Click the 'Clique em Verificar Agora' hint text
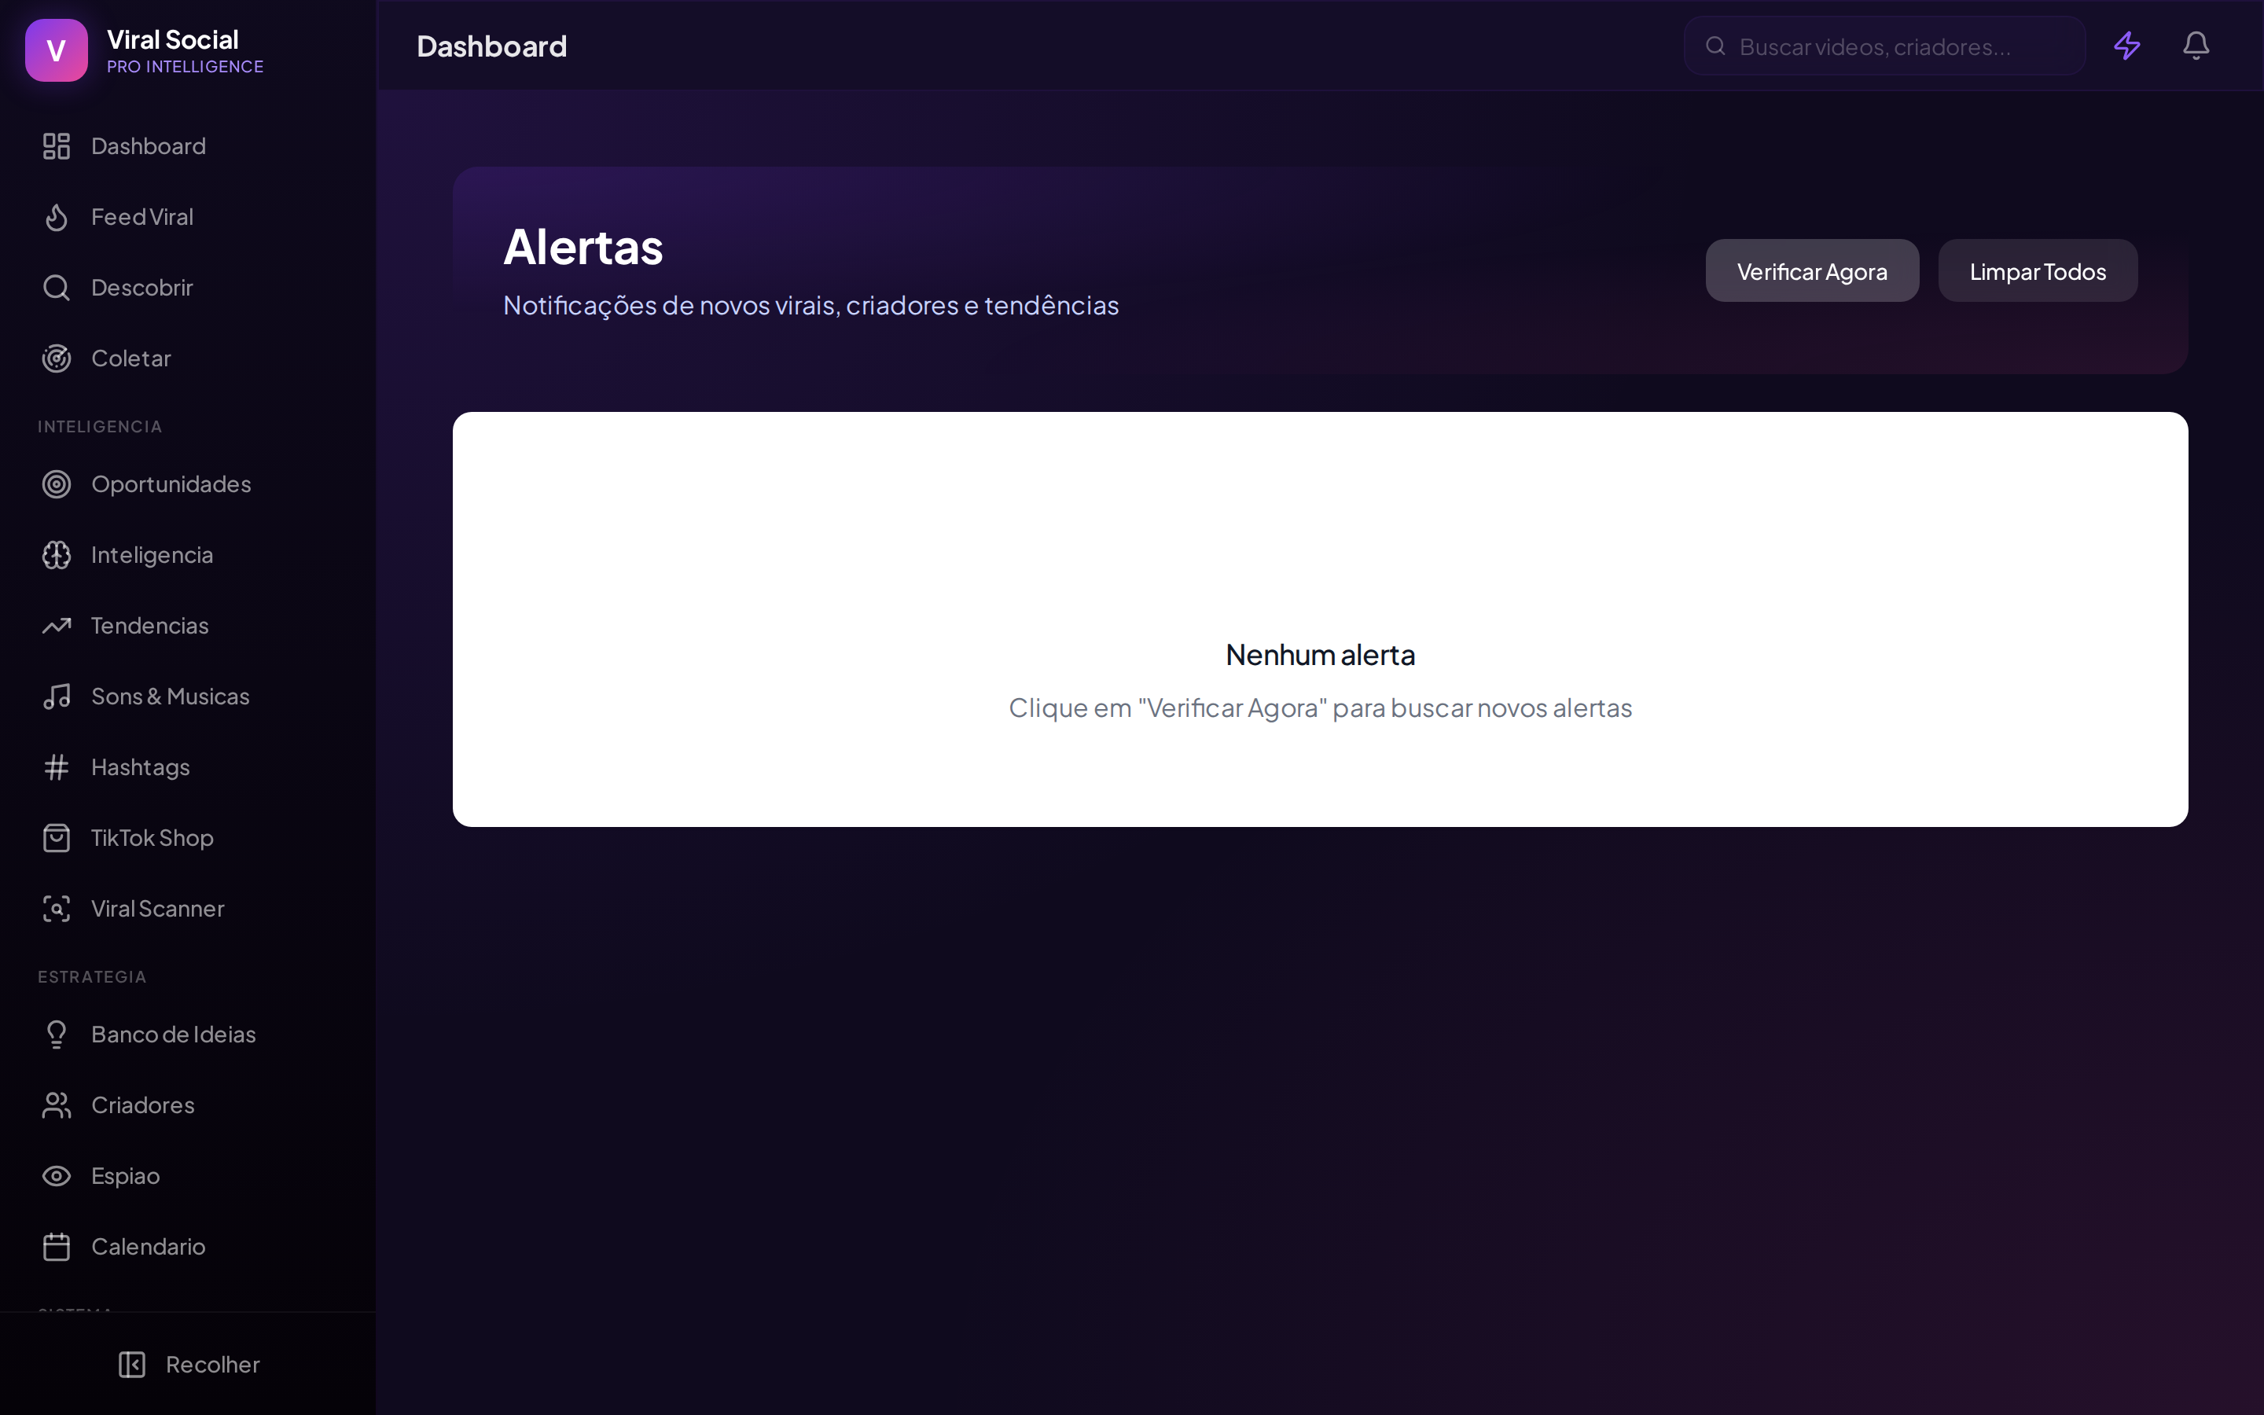This screenshot has height=1415, width=2264. (1320, 707)
